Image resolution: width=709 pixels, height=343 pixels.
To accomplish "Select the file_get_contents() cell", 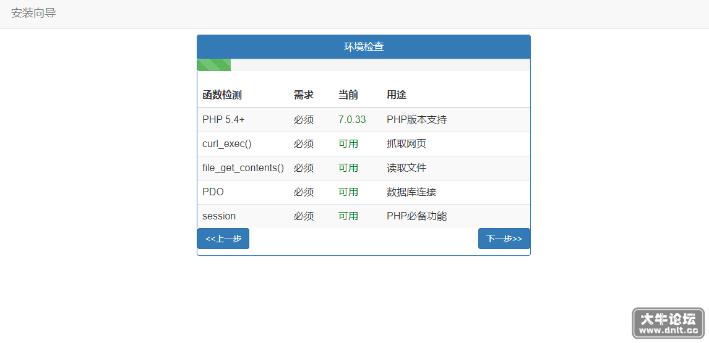I will pos(243,168).
